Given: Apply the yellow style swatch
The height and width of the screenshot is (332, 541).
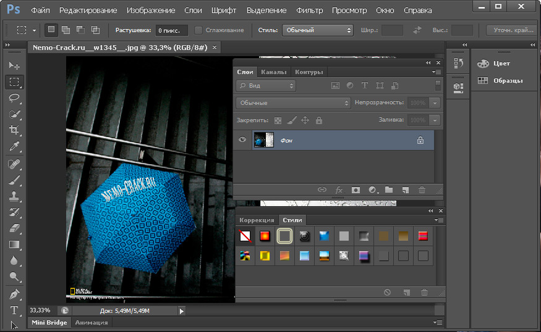Looking at the screenshot, I should pos(265,256).
